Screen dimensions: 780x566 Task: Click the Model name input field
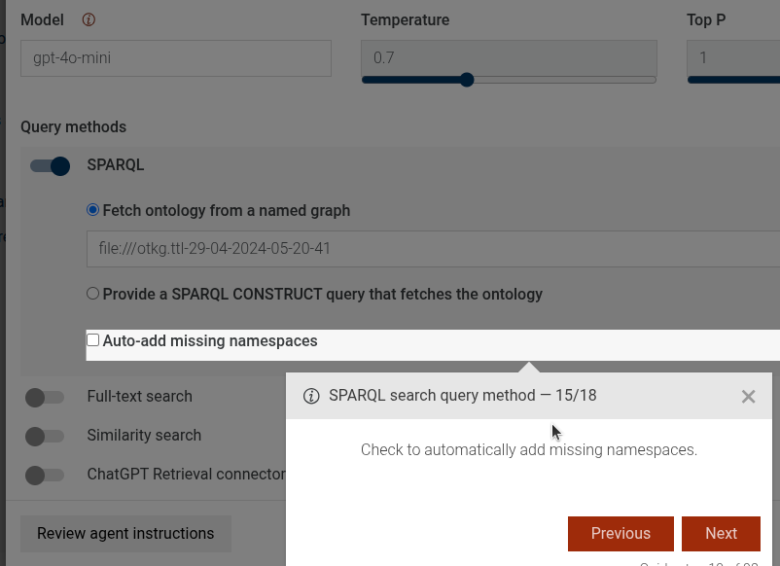175,58
